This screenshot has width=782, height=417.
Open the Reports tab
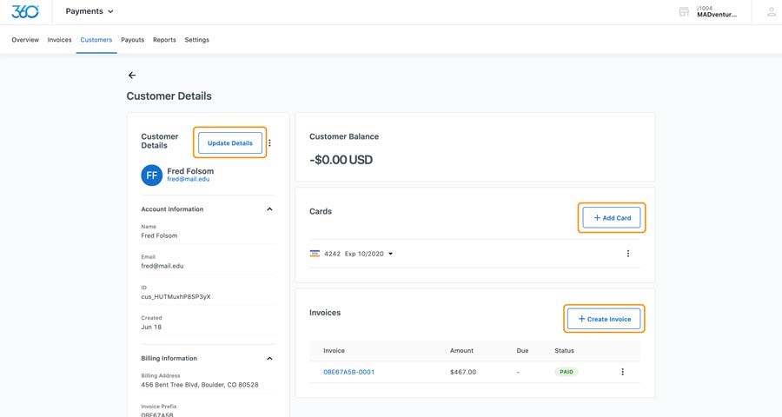(164, 40)
